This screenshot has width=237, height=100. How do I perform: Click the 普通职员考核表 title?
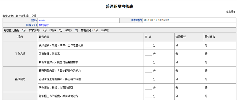119,7
